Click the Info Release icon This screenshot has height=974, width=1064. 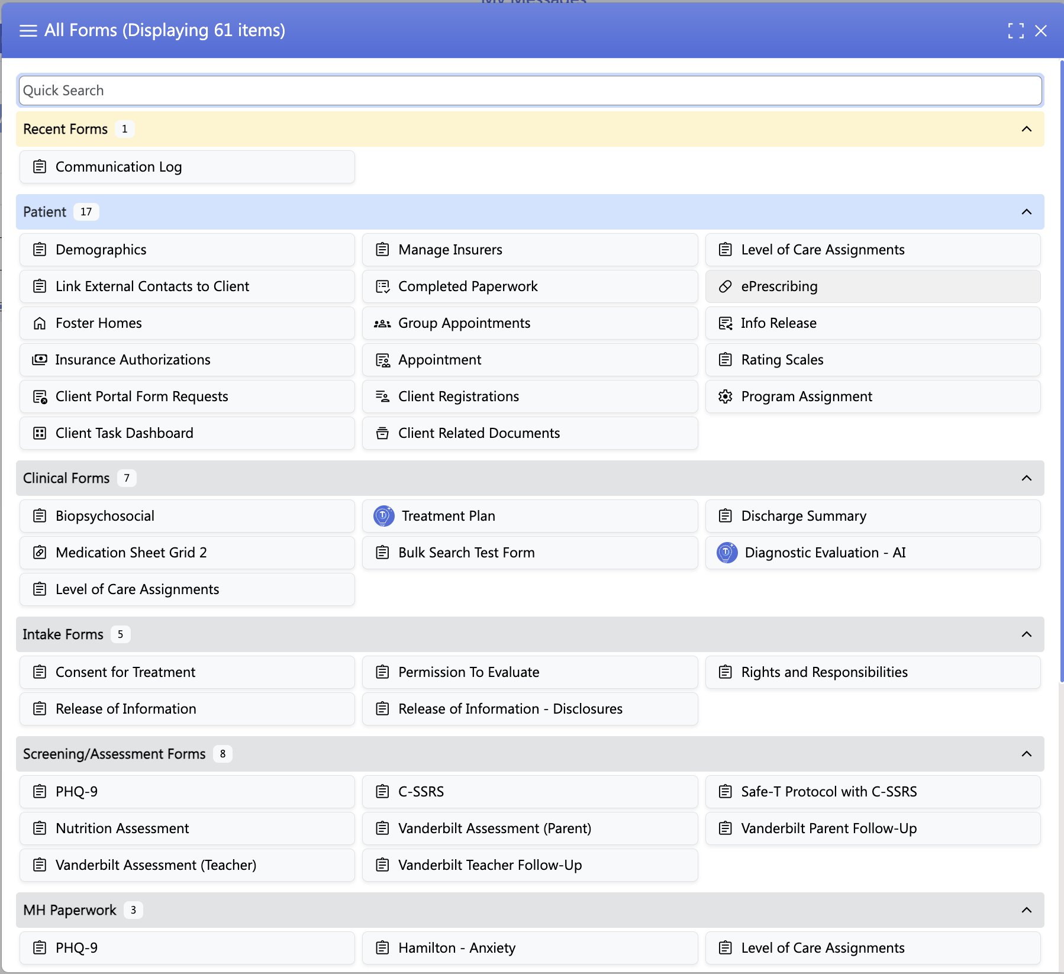(726, 323)
